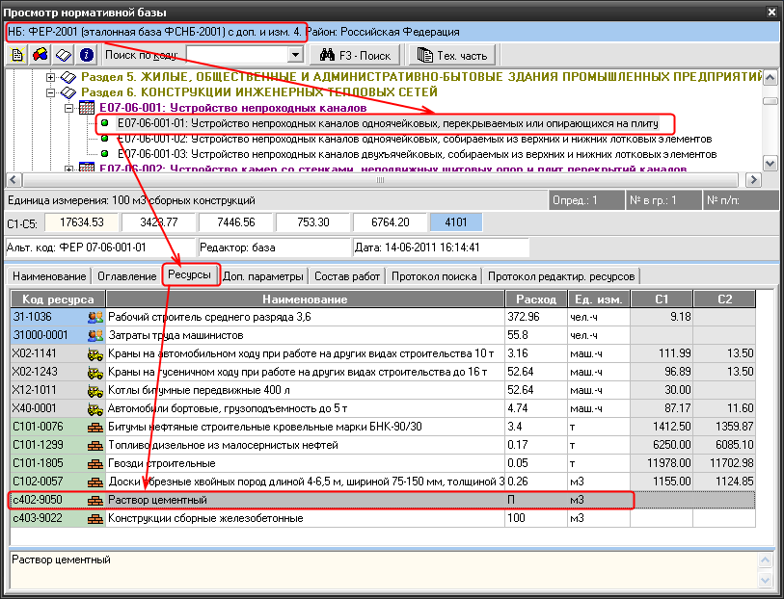Click the tree's horizontal scrollbar thumb
This screenshot has height=599, width=784.
[x=379, y=180]
